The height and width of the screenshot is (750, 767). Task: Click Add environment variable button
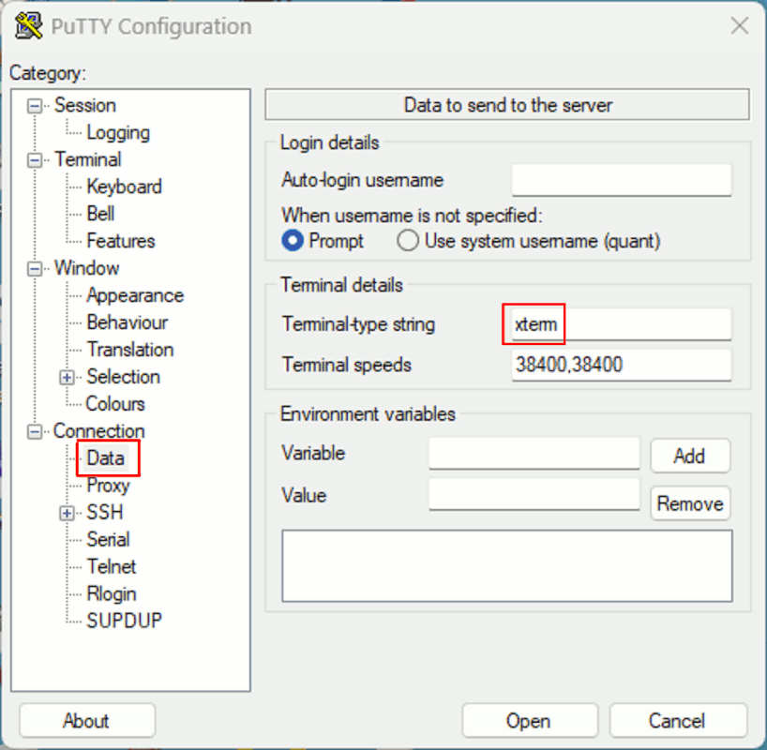tap(690, 456)
